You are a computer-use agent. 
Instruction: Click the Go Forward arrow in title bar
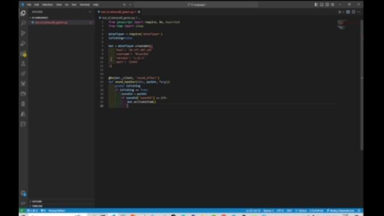click(x=130, y=5)
